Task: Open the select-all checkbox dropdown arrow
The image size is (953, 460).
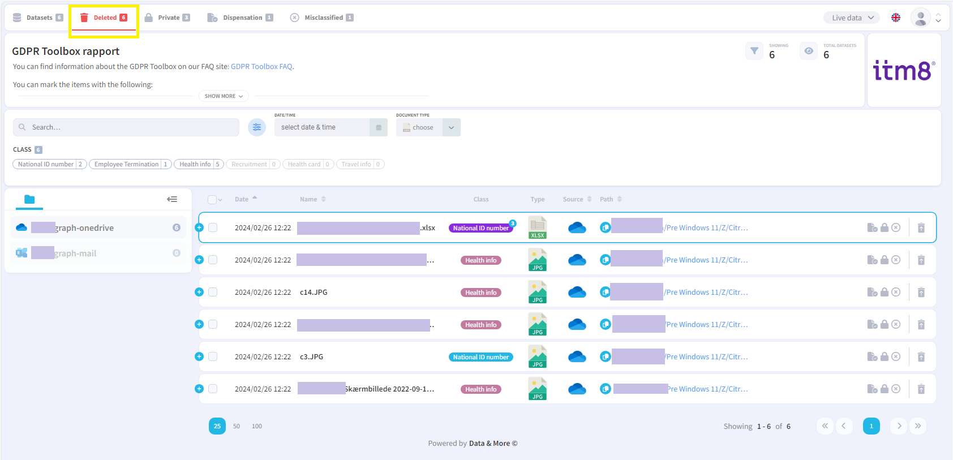Action: [x=220, y=200]
